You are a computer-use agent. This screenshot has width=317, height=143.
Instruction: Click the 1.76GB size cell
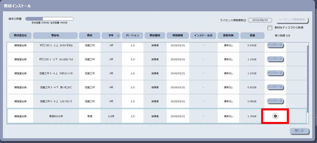tap(252, 116)
